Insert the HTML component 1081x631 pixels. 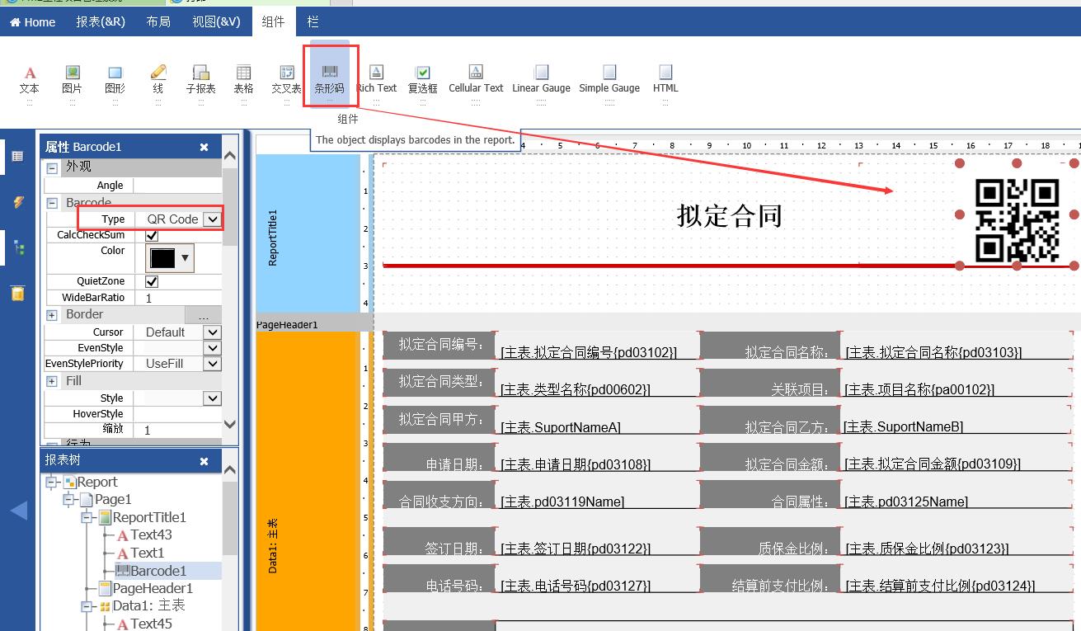[665, 79]
